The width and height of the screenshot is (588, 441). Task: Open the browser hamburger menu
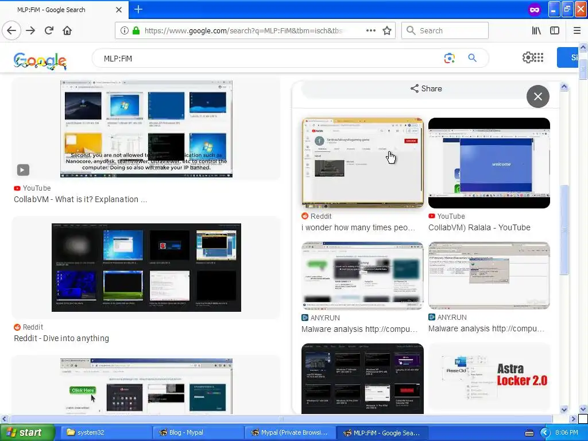577,30
